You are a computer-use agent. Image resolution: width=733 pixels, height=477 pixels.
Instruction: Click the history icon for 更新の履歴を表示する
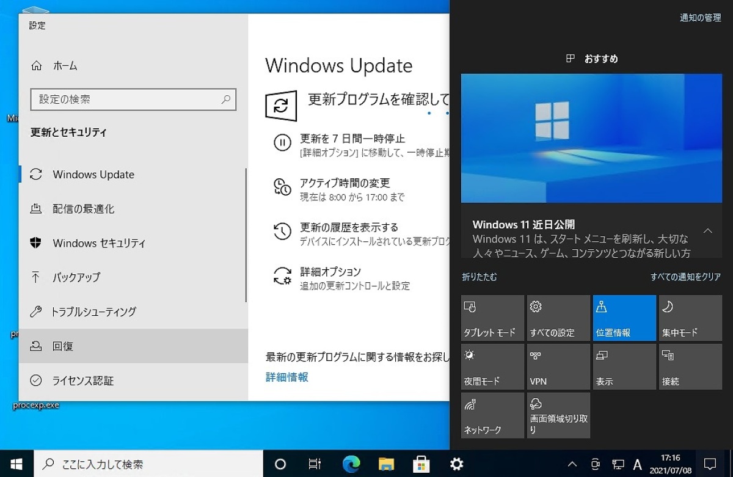(x=282, y=231)
